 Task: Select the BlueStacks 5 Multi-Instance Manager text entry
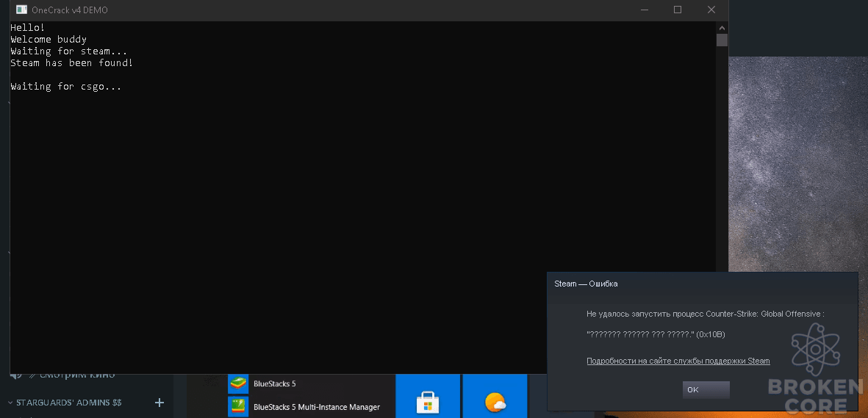click(317, 407)
